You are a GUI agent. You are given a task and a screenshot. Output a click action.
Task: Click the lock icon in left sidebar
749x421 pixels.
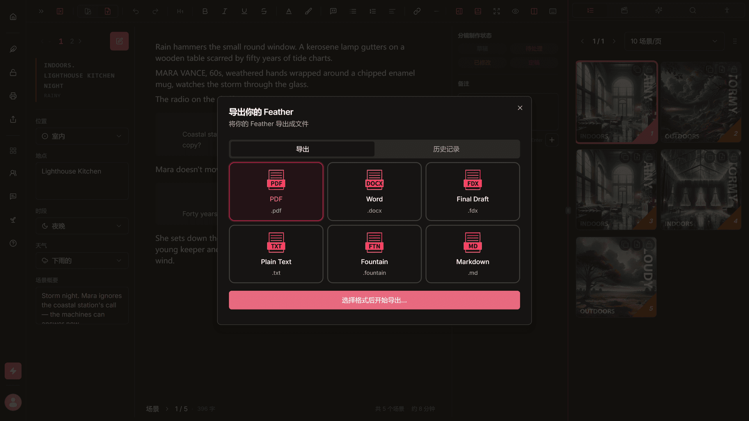pyautogui.click(x=13, y=73)
